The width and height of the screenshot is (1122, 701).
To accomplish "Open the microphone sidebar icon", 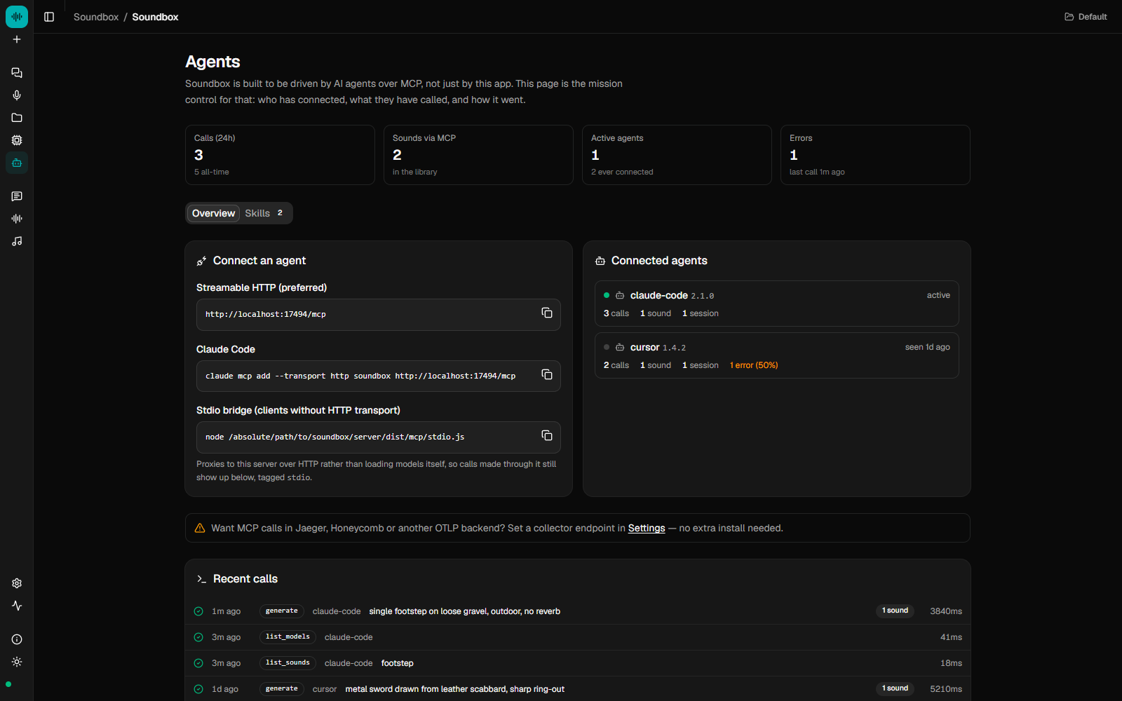I will (x=17, y=95).
